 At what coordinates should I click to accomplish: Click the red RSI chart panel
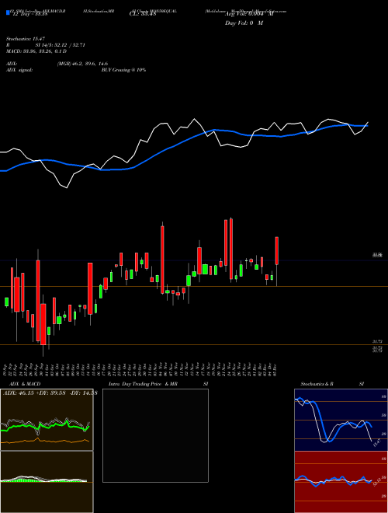pos(341,482)
